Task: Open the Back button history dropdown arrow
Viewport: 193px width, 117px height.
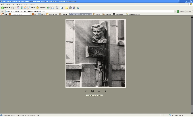Action: click(9, 8)
